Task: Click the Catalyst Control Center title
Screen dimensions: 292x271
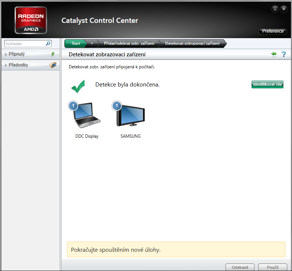Action: tap(100, 21)
